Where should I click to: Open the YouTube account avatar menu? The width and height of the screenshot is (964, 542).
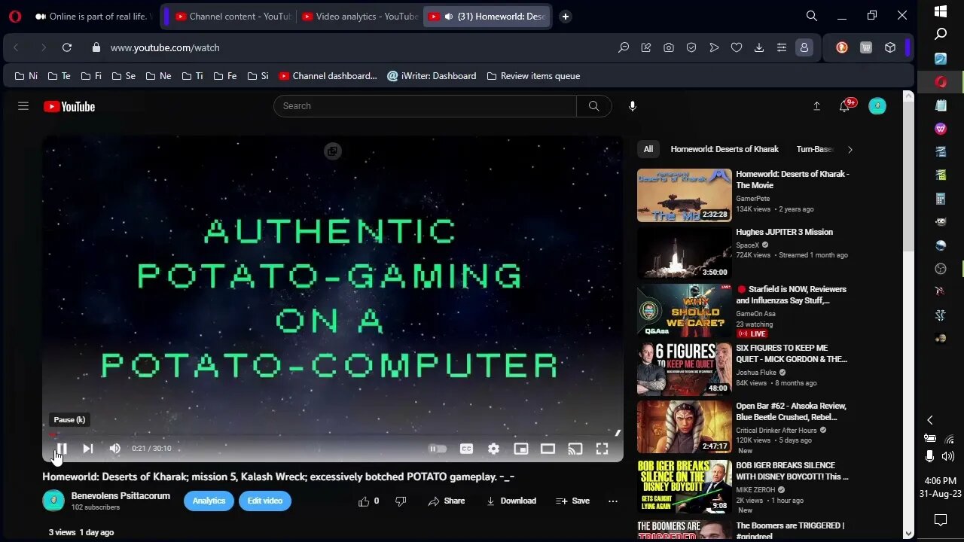(x=877, y=106)
